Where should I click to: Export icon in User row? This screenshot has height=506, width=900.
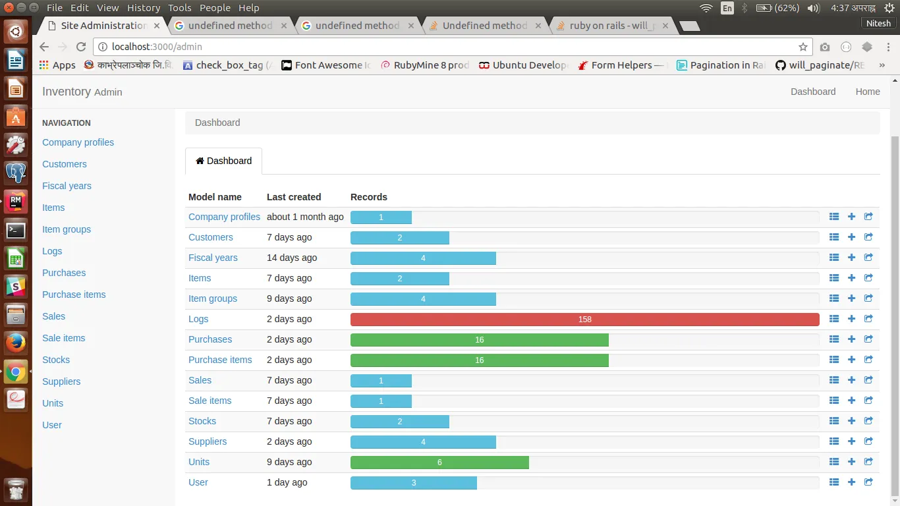click(868, 482)
